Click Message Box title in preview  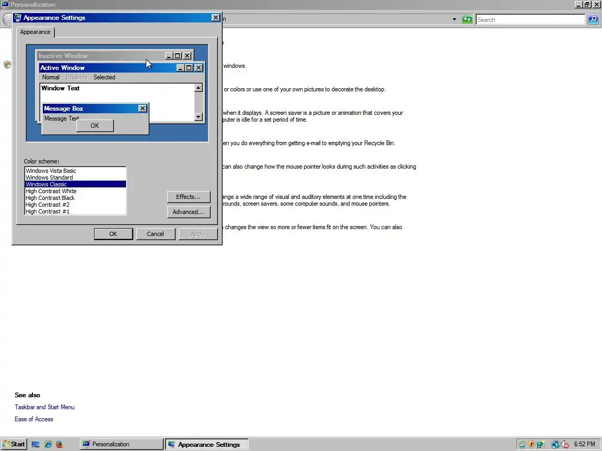pyautogui.click(x=90, y=109)
